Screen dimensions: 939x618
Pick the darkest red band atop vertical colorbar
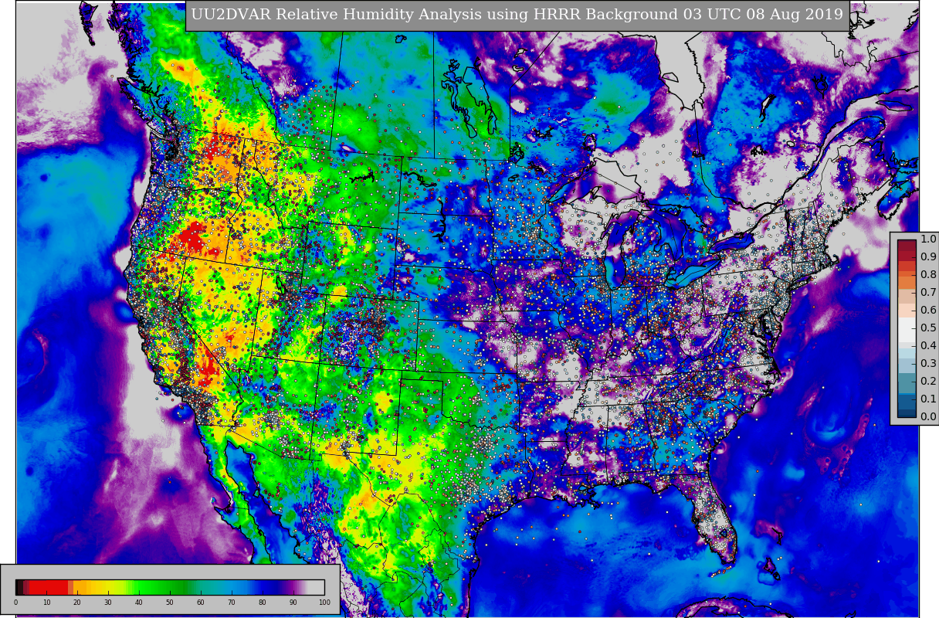click(x=907, y=245)
